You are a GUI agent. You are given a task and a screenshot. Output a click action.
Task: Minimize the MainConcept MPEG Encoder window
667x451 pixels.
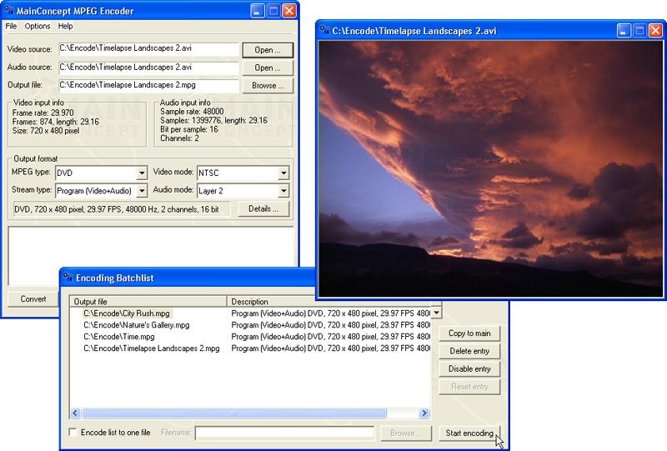click(x=257, y=11)
